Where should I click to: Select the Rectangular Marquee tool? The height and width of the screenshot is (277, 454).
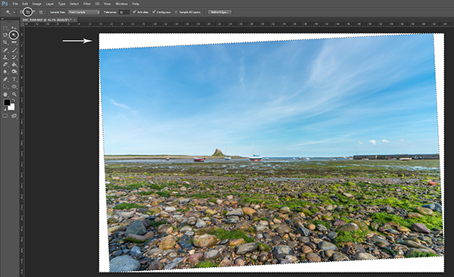pos(5,28)
